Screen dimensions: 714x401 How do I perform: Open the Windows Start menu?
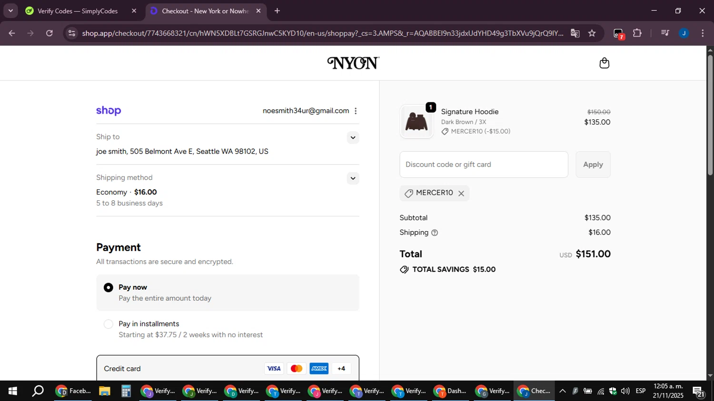(13, 391)
